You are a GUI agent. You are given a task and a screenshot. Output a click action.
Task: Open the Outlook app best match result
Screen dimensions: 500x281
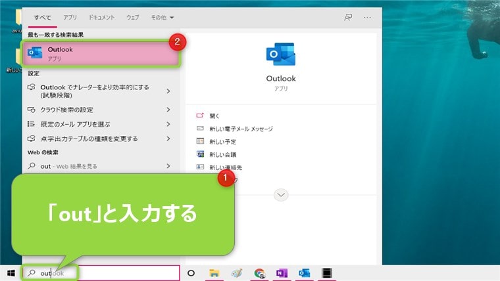[x=101, y=53]
